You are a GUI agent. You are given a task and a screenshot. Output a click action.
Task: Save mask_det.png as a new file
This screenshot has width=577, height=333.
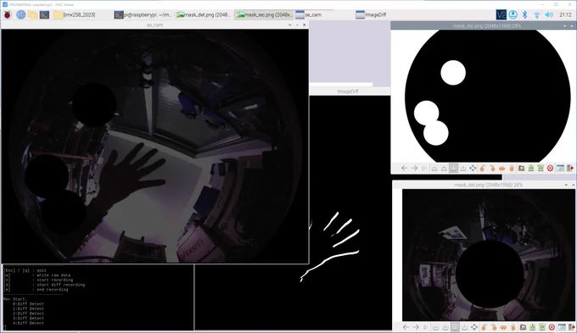pos(542,327)
